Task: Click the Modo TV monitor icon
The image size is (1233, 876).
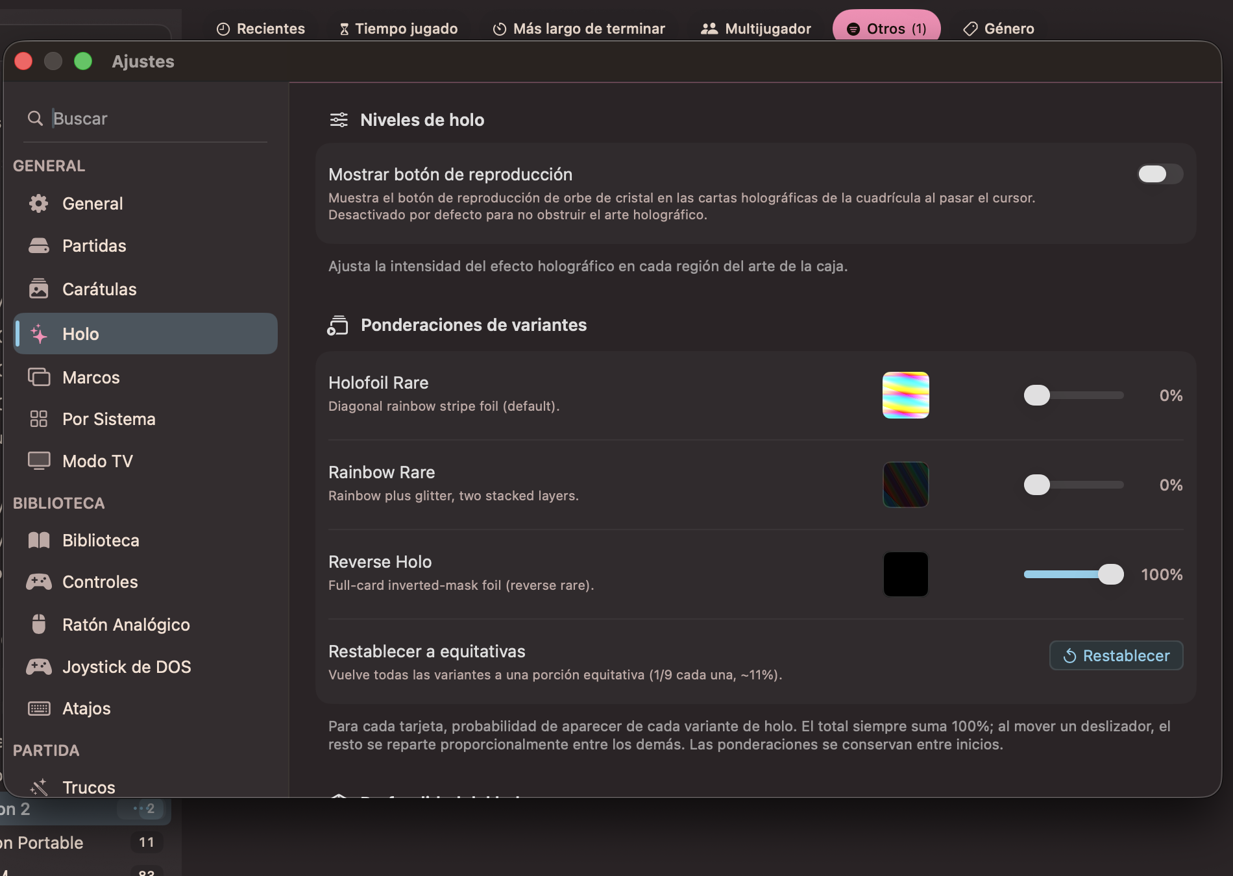Action: (38, 461)
